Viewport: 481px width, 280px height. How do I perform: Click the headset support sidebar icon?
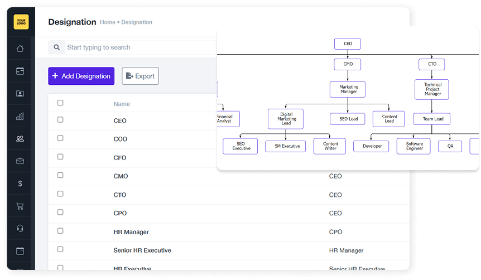(20, 228)
